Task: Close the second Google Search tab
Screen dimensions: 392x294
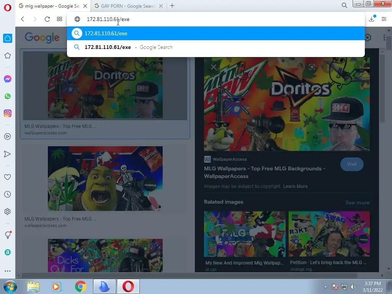Action: (161, 6)
